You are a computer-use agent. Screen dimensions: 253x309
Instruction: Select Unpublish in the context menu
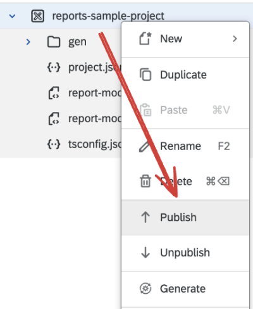[x=185, y=253]
